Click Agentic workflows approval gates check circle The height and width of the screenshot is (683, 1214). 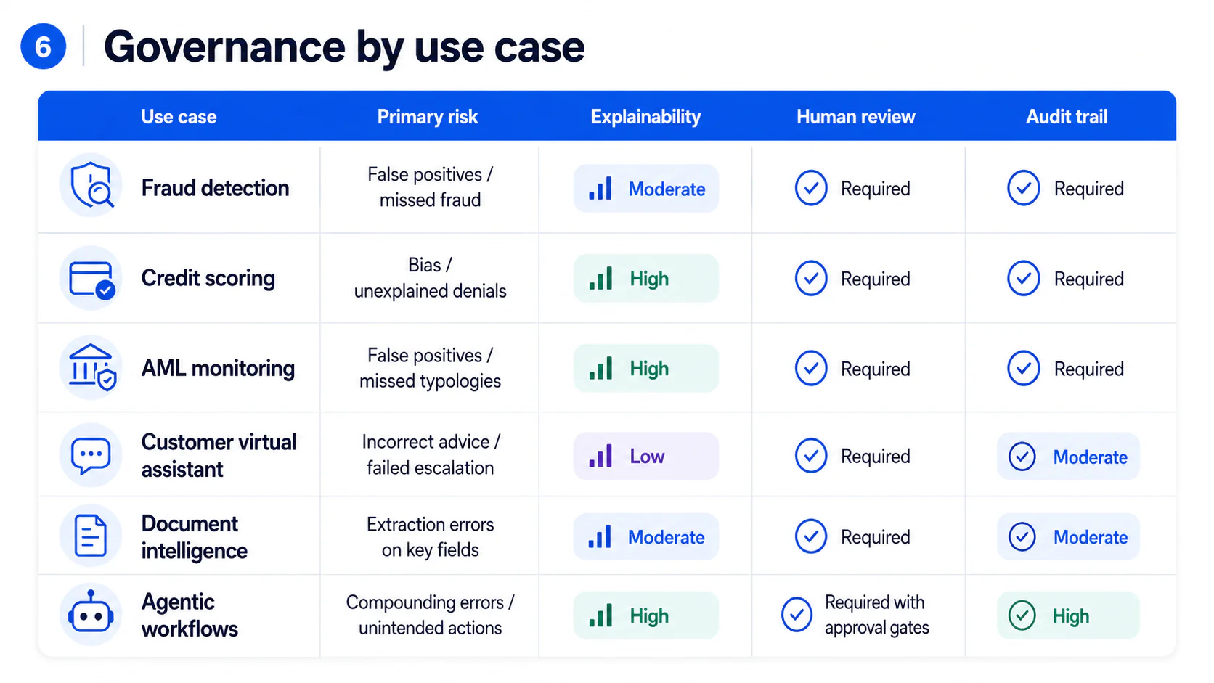point(797,615)
